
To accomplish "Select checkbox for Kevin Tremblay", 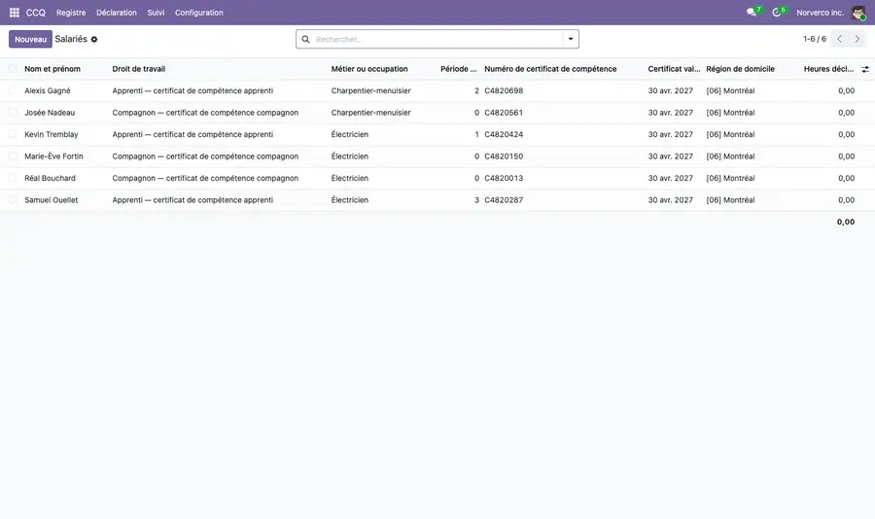I will (x=13, y=134).
